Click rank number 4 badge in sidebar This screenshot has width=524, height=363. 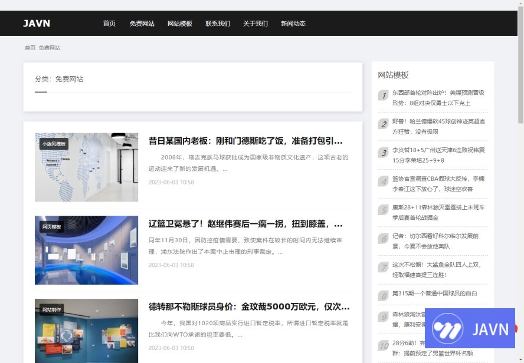point(384,181)
